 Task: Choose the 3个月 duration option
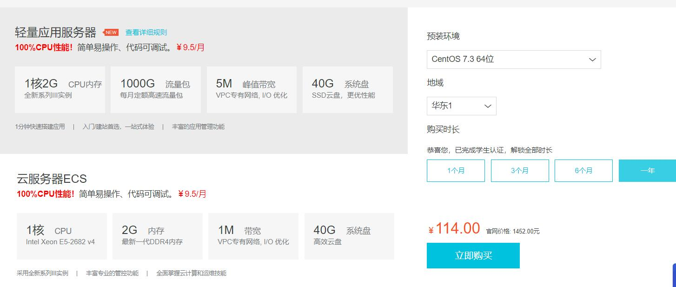520,171
